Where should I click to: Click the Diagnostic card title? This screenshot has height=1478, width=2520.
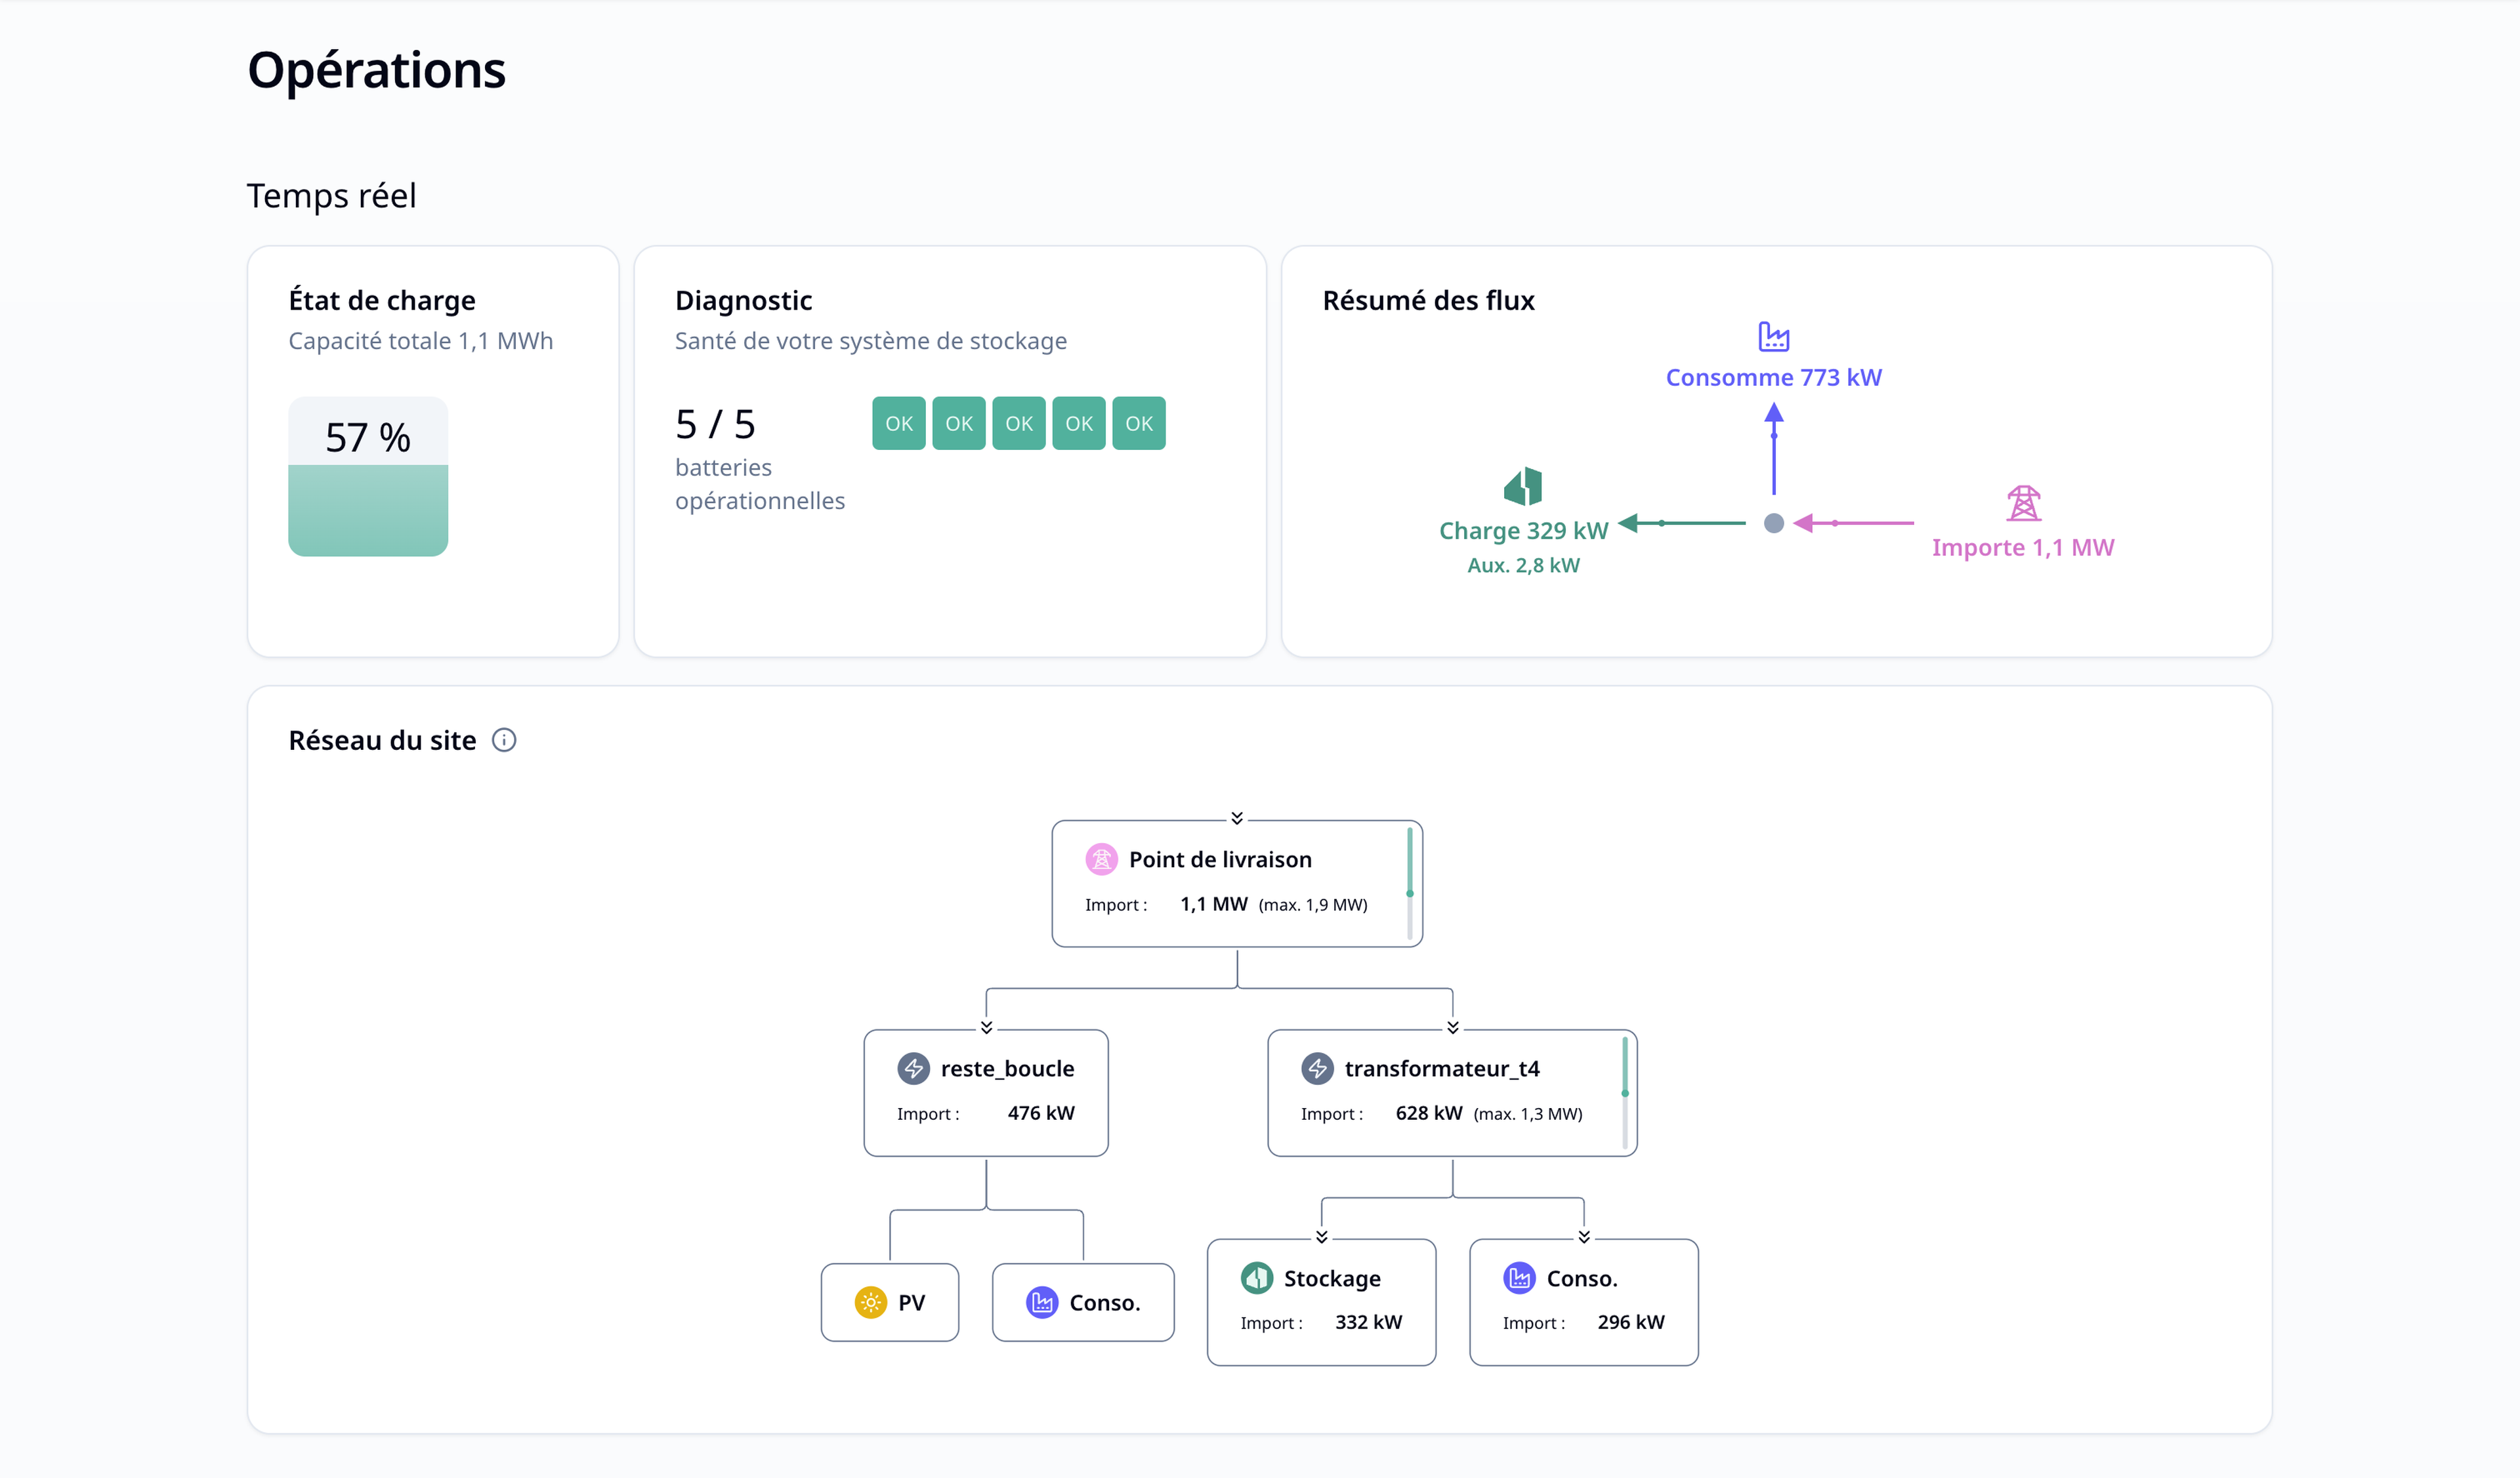(x=744, y=301)
